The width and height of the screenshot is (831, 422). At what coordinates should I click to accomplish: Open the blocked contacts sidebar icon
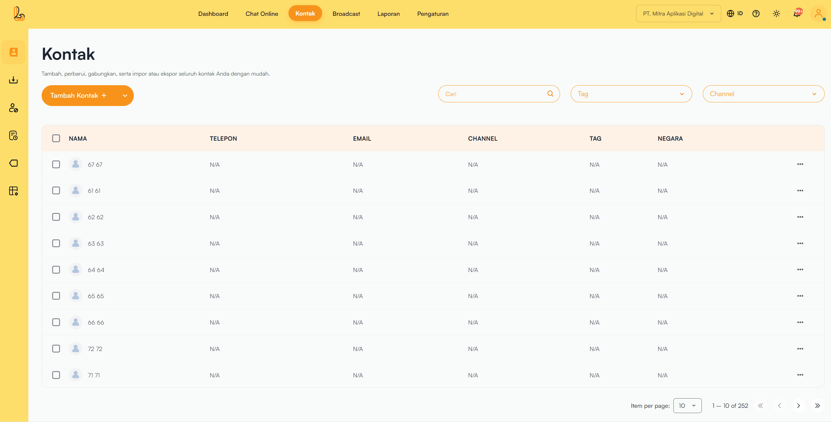click(x=13, y=108)
